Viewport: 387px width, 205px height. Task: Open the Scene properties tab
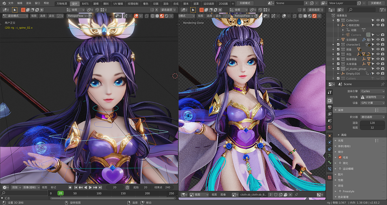(x=330, y=121)
